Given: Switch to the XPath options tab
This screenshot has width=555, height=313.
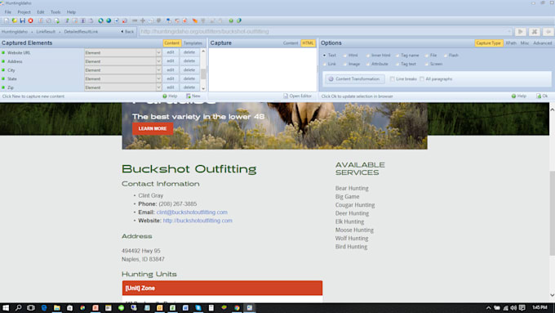Looking at the screenshot, I should click(x=511, y=43).
